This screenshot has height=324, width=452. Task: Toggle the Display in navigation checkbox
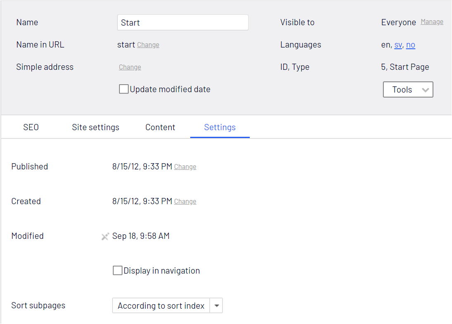point(117,271)
